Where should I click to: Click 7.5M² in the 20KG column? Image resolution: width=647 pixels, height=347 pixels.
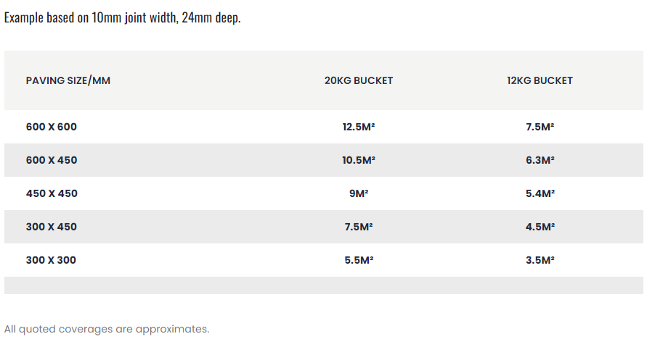pos(359,227)
